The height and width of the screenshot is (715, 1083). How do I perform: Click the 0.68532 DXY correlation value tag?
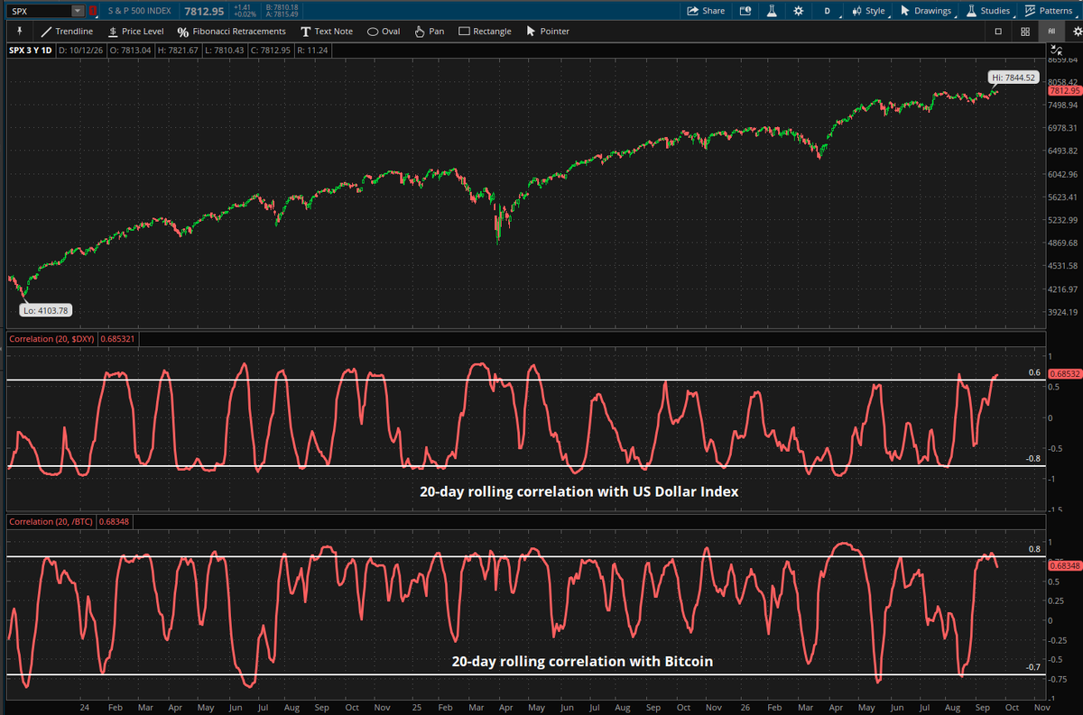(x=1064, y=374)
